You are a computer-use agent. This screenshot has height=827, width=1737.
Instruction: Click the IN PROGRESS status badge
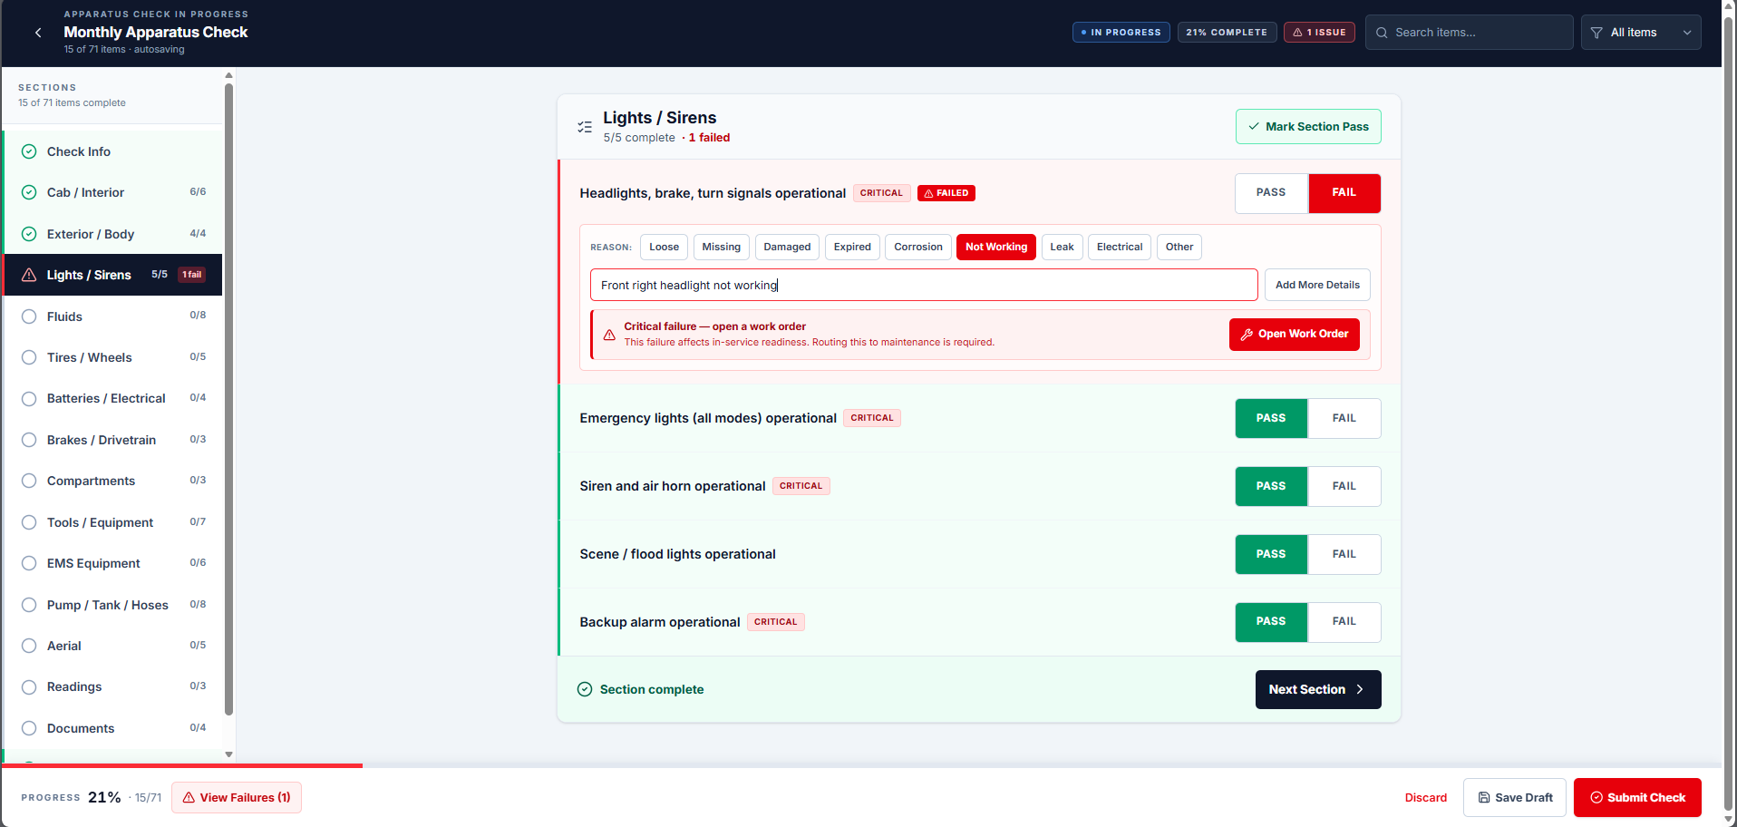1121,33
